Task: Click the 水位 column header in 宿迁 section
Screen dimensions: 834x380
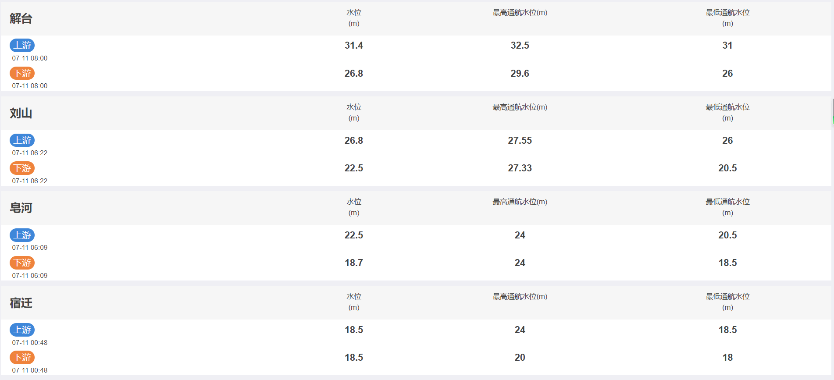Action: coord(354,302)
